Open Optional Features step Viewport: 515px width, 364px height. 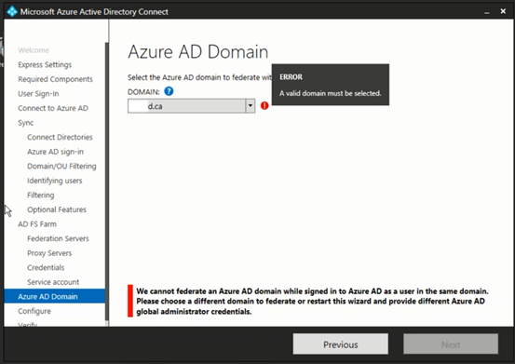[57, 209]
